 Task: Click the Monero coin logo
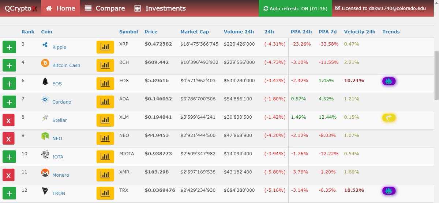45,173
